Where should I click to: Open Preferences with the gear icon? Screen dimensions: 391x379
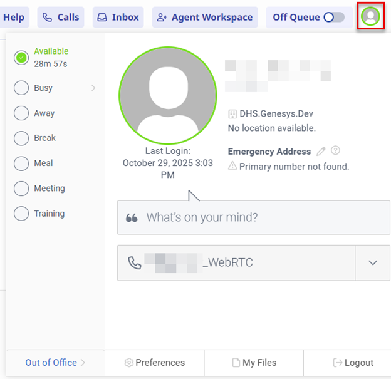(x=129, y=363)
